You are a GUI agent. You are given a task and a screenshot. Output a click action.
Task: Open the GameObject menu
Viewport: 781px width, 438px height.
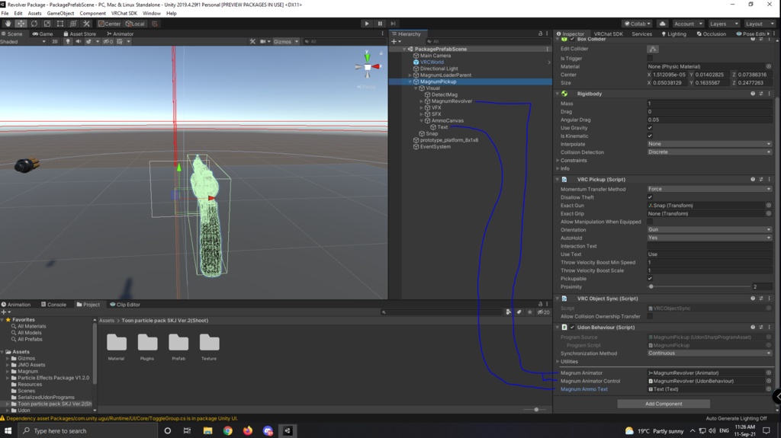tap(60, 14)
